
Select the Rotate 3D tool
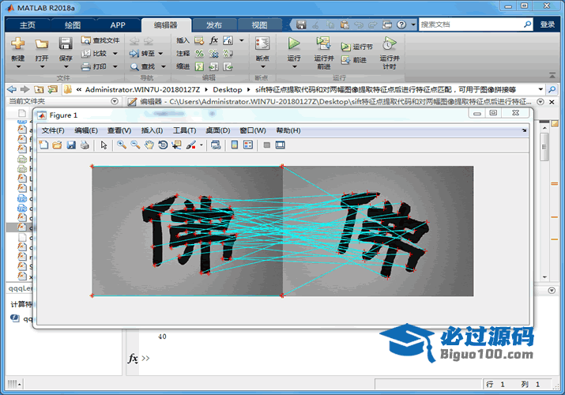163,145
